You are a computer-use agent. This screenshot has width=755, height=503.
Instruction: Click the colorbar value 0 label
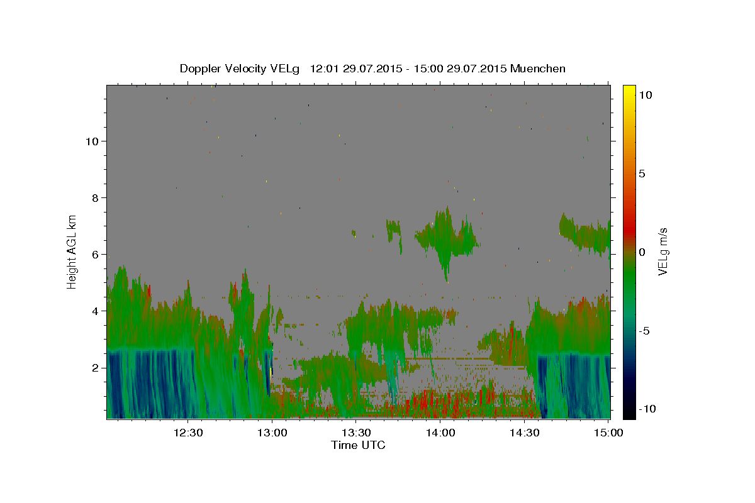coord(642,251)
